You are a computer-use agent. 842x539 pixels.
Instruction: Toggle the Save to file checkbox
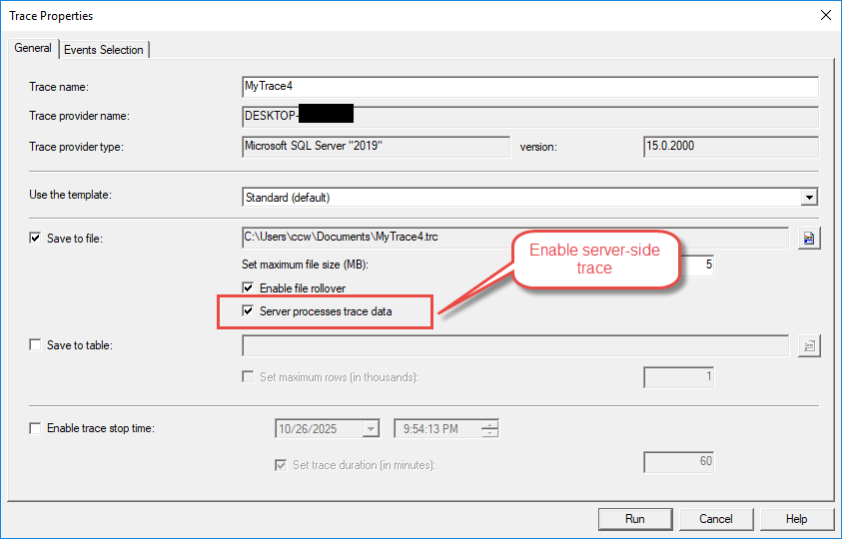click(35, 238)
